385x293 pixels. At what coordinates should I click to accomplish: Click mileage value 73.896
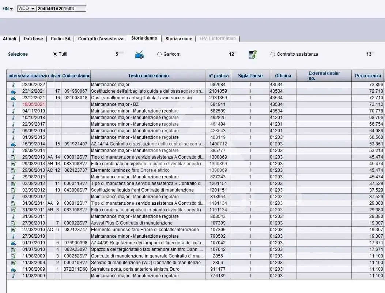click(x=376, y=85)
